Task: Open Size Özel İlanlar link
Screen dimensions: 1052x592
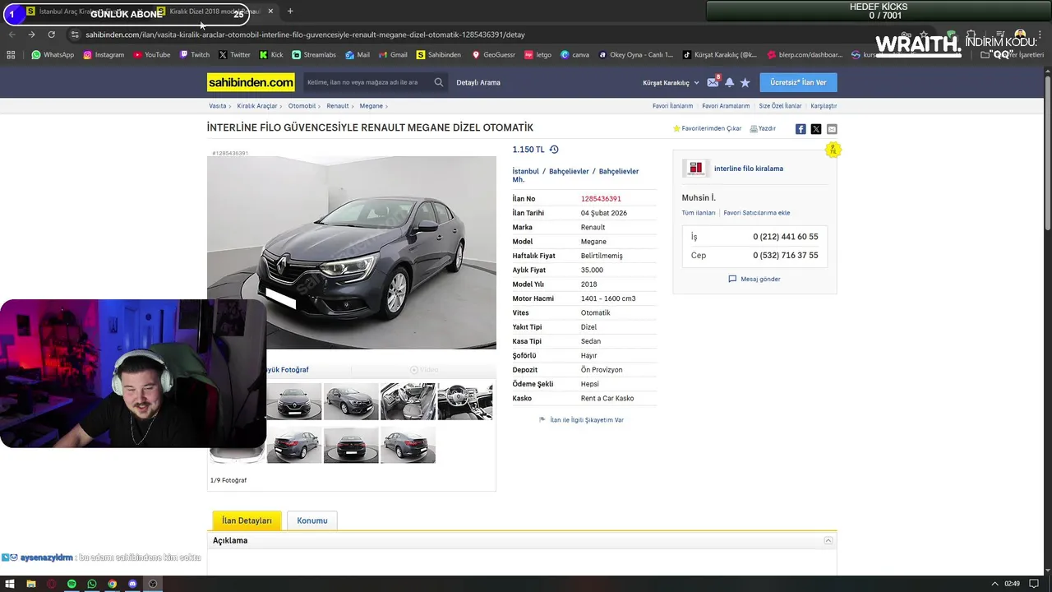Action: click(780, 106)
